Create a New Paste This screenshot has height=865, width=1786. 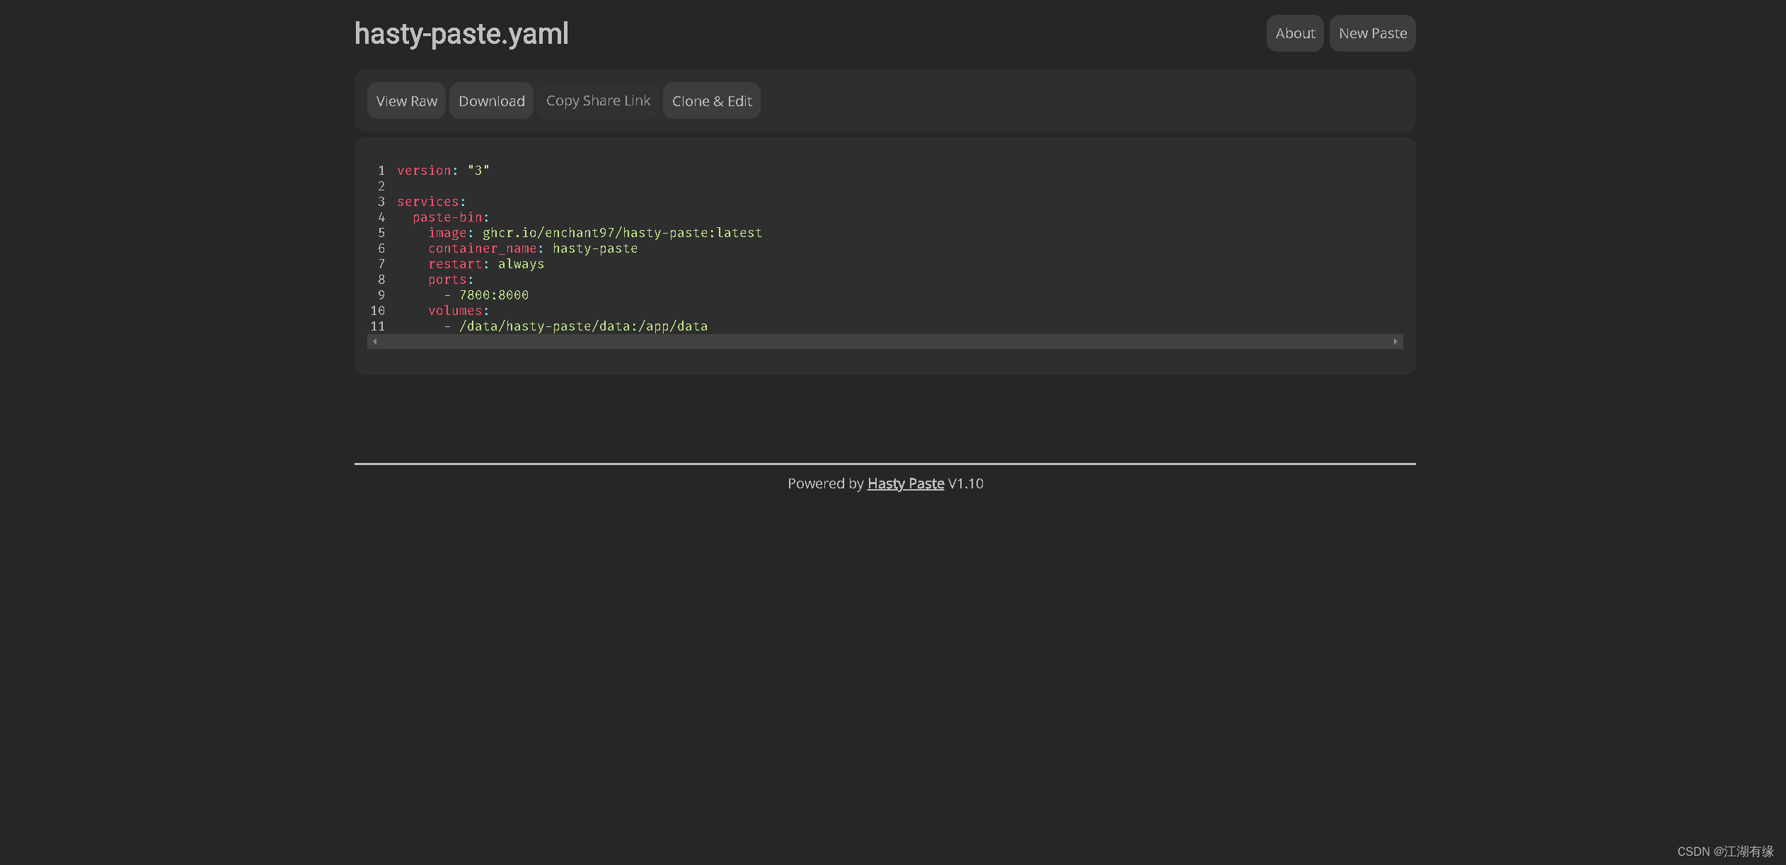[1372, 33]
